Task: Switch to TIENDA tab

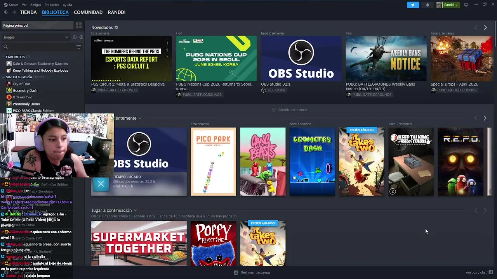Action: pos(28,12)
